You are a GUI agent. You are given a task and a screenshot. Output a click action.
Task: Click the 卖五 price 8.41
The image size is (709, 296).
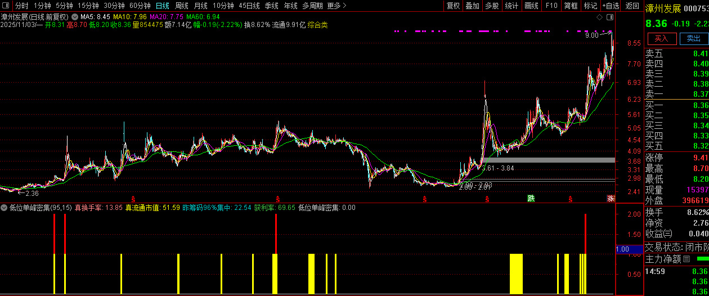pyautogui.click(x=700, y=53)
